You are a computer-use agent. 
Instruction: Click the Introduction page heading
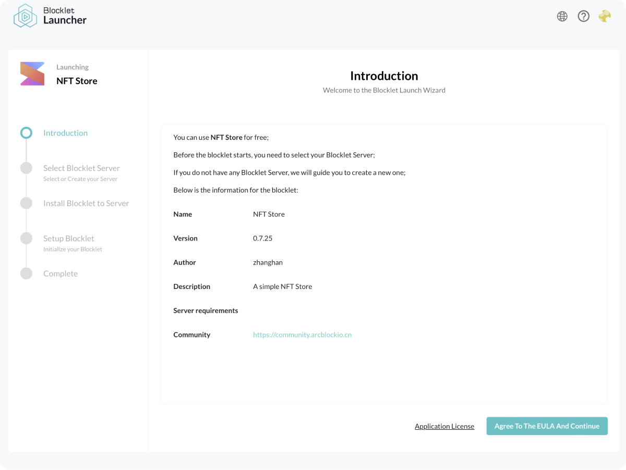(384, 76)
